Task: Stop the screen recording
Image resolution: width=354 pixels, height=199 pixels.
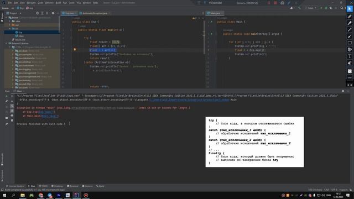Action: coord(275,3)
